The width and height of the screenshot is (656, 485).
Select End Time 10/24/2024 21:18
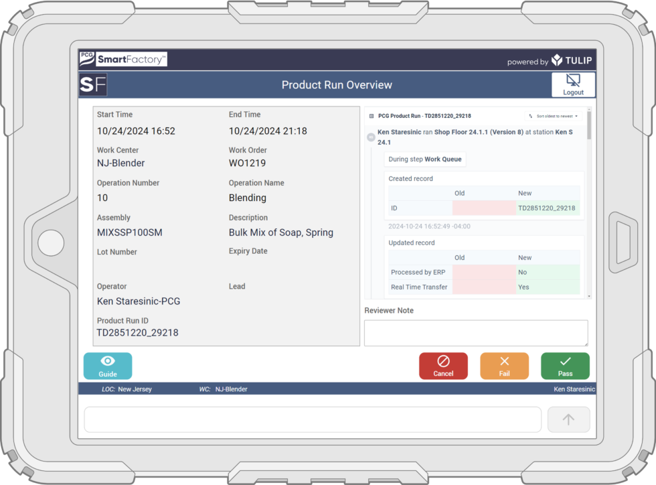click(268, 131)
